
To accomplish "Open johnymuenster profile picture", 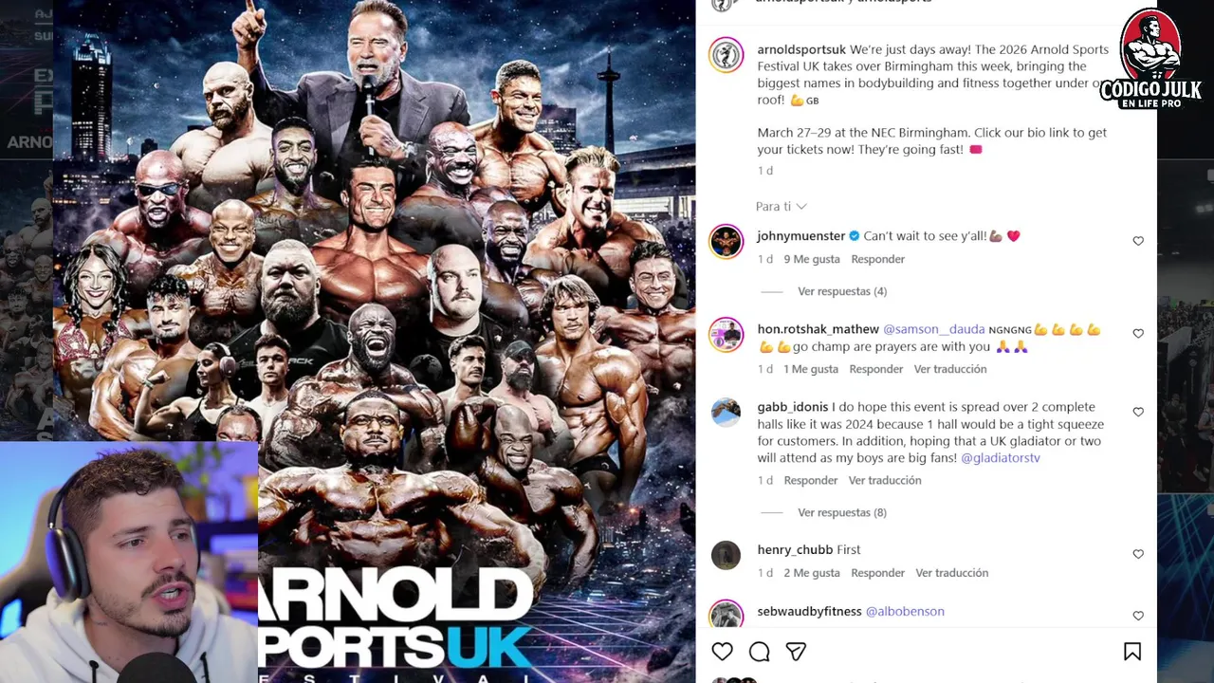I will [726, 241].
